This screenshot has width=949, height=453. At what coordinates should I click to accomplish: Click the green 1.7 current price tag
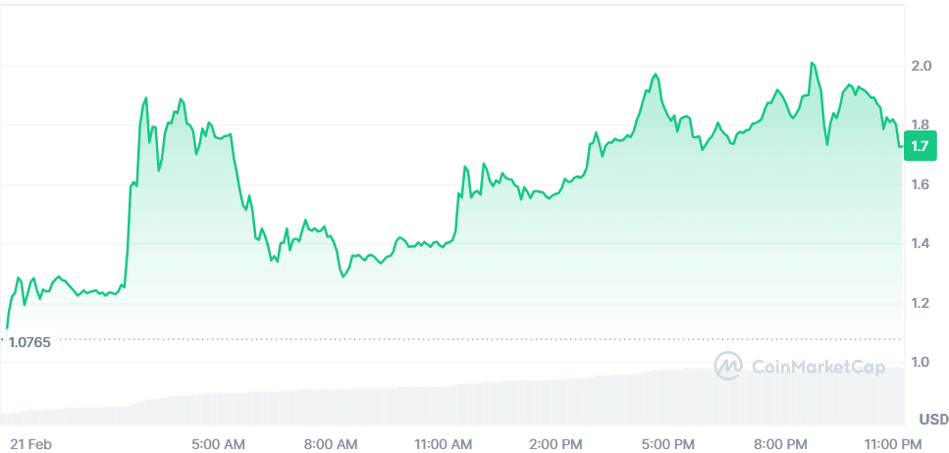click(x=920, y=146)
